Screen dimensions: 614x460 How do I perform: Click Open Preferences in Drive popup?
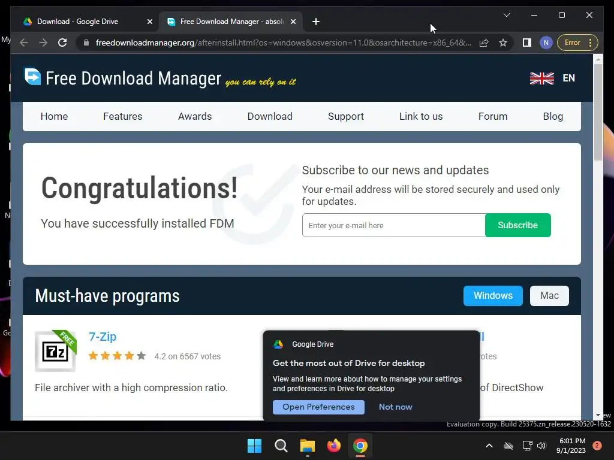(x=318, y=407)
